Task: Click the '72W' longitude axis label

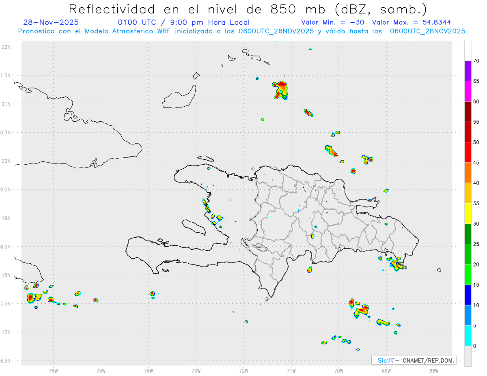Action: point(243,370)
